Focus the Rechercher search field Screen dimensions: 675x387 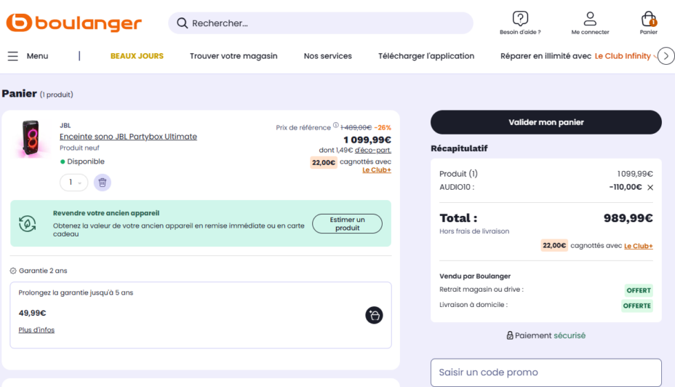(320, 23)
